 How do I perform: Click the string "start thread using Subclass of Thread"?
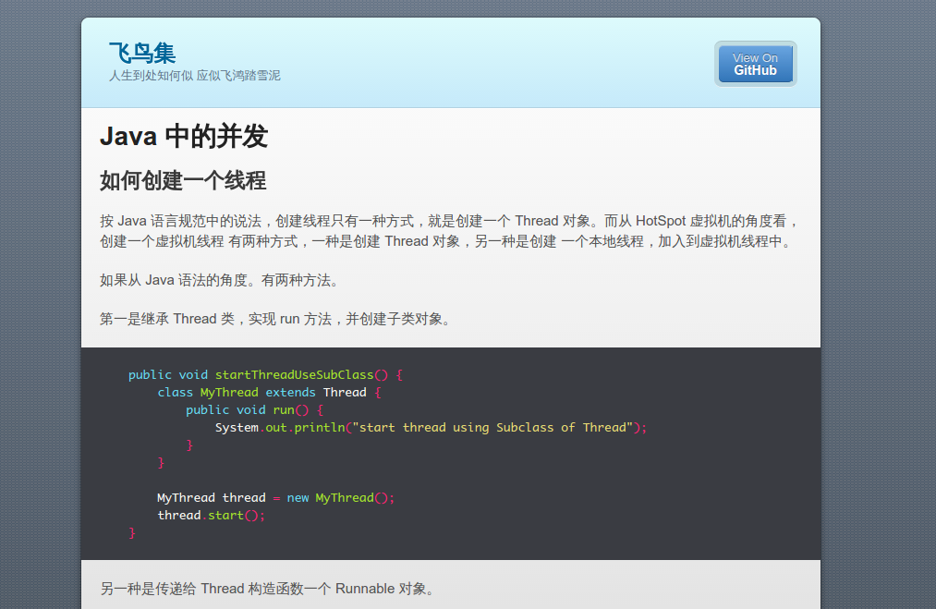(x=492, y=428)
